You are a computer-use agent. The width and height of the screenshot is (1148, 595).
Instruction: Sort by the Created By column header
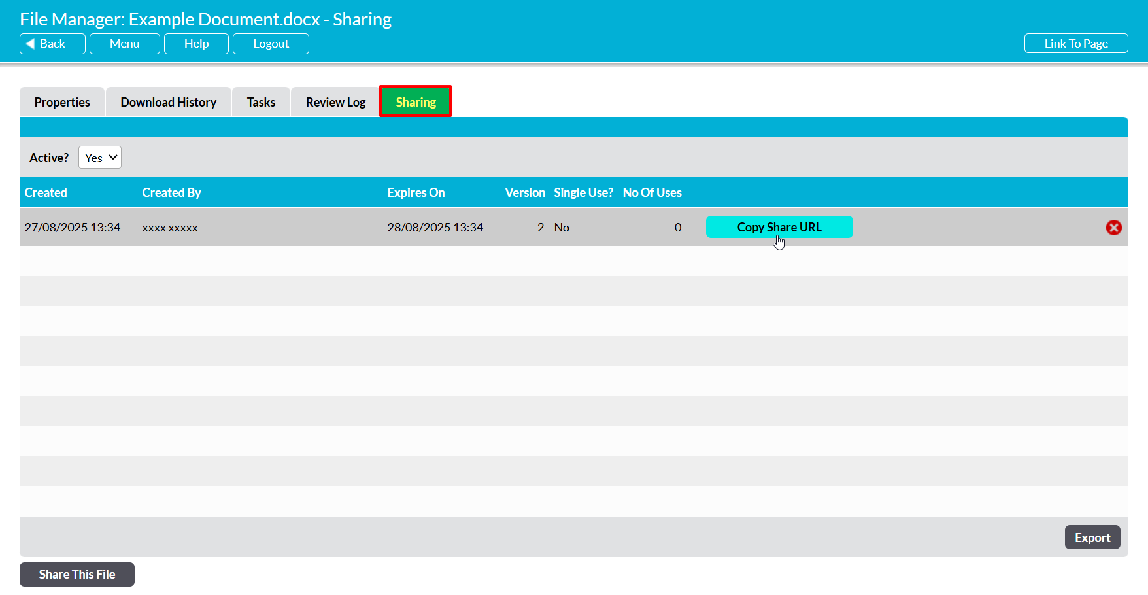click(x=171, y=193)
